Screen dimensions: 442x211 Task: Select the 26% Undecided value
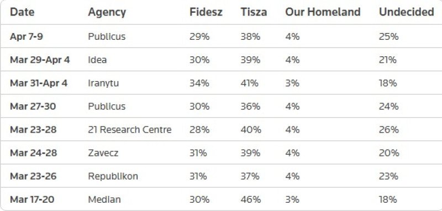[389, 130]
